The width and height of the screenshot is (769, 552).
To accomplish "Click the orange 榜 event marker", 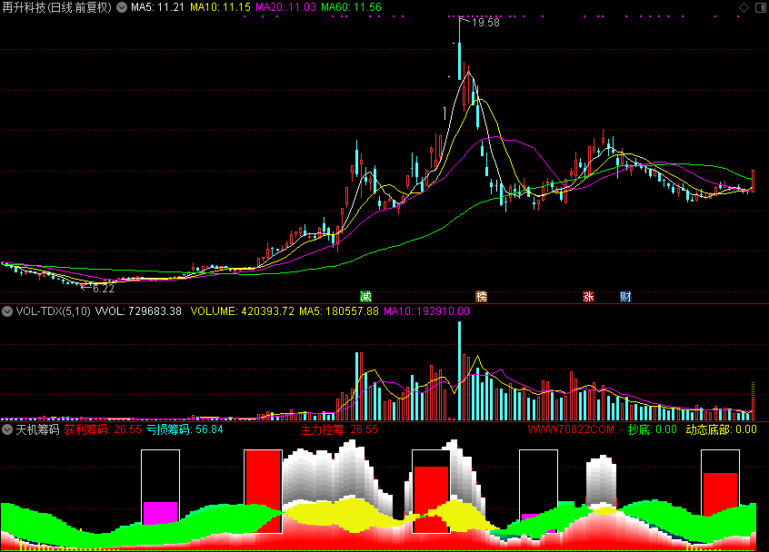I will [481, 296].
